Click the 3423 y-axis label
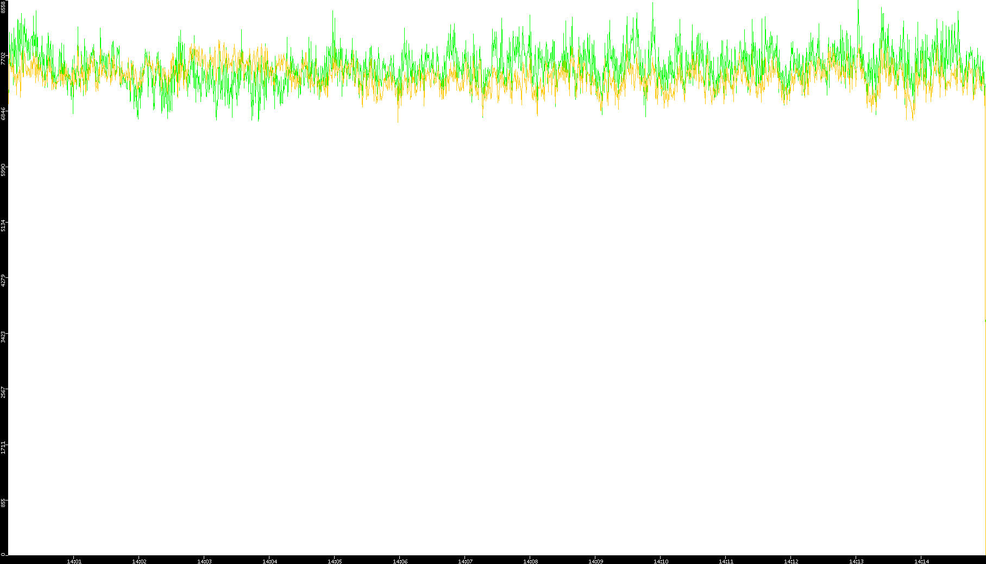 pos(3,337)
